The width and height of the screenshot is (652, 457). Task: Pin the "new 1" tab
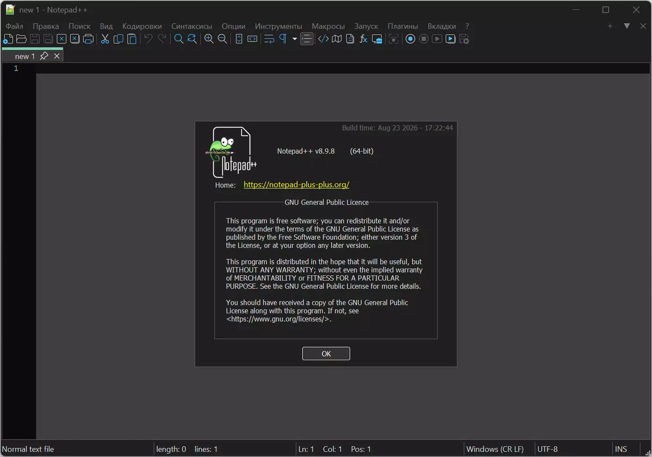[44, 56]
